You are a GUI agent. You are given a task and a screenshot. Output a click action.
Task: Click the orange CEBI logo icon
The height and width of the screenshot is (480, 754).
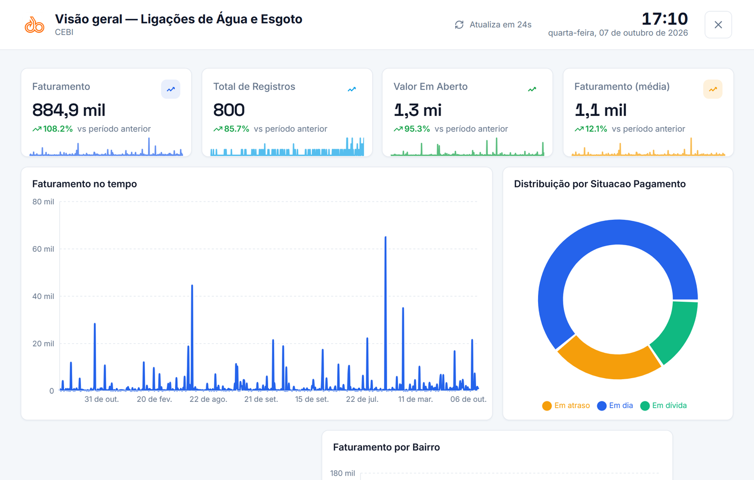tap(34, 25)
